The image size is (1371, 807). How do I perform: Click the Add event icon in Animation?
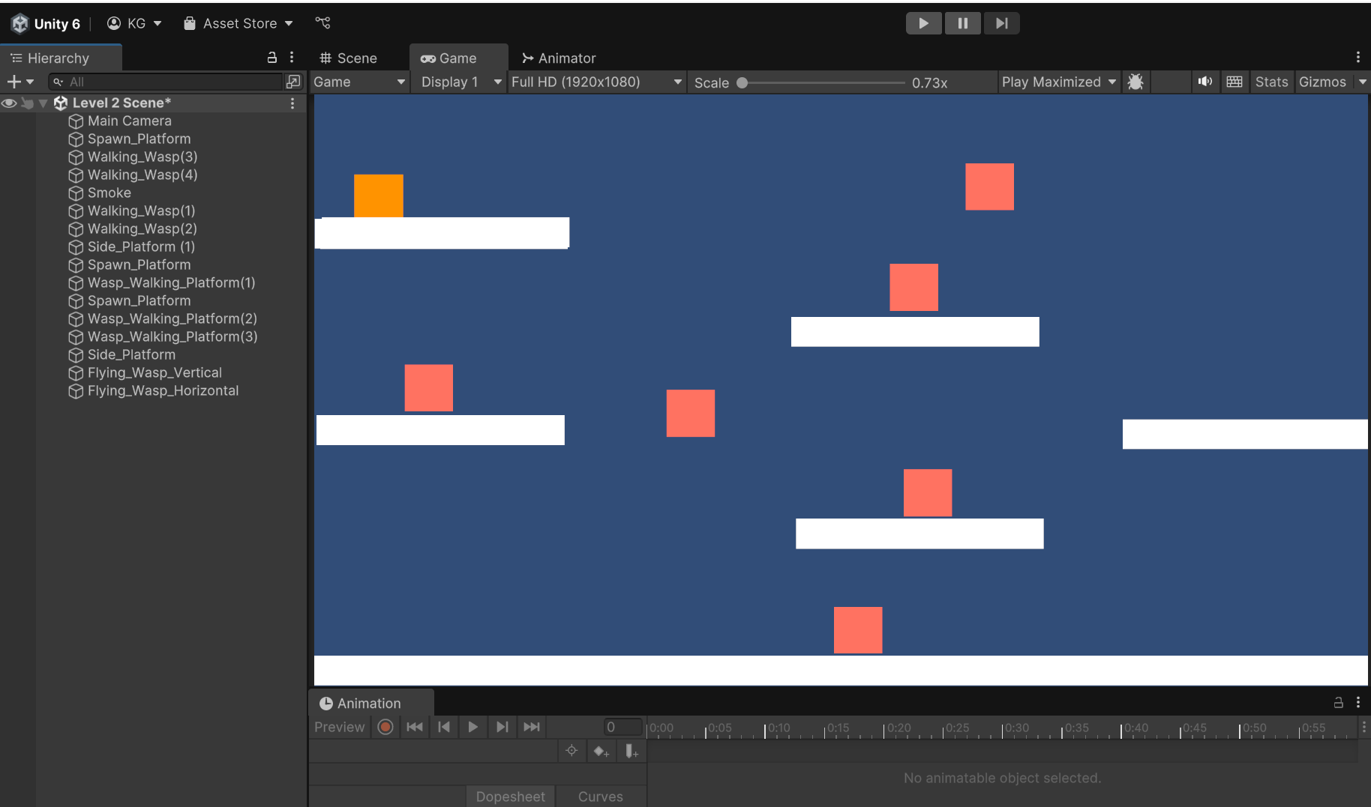631,751
